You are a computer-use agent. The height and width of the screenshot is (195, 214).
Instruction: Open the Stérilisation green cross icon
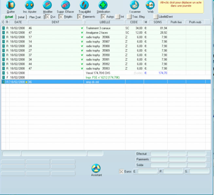[103, 5]
